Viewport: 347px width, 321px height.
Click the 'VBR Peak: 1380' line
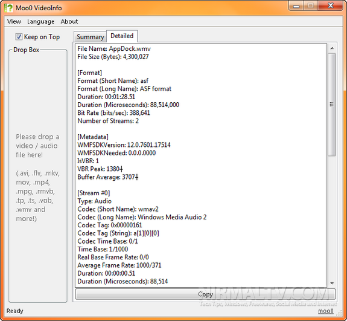coord(100,169)
